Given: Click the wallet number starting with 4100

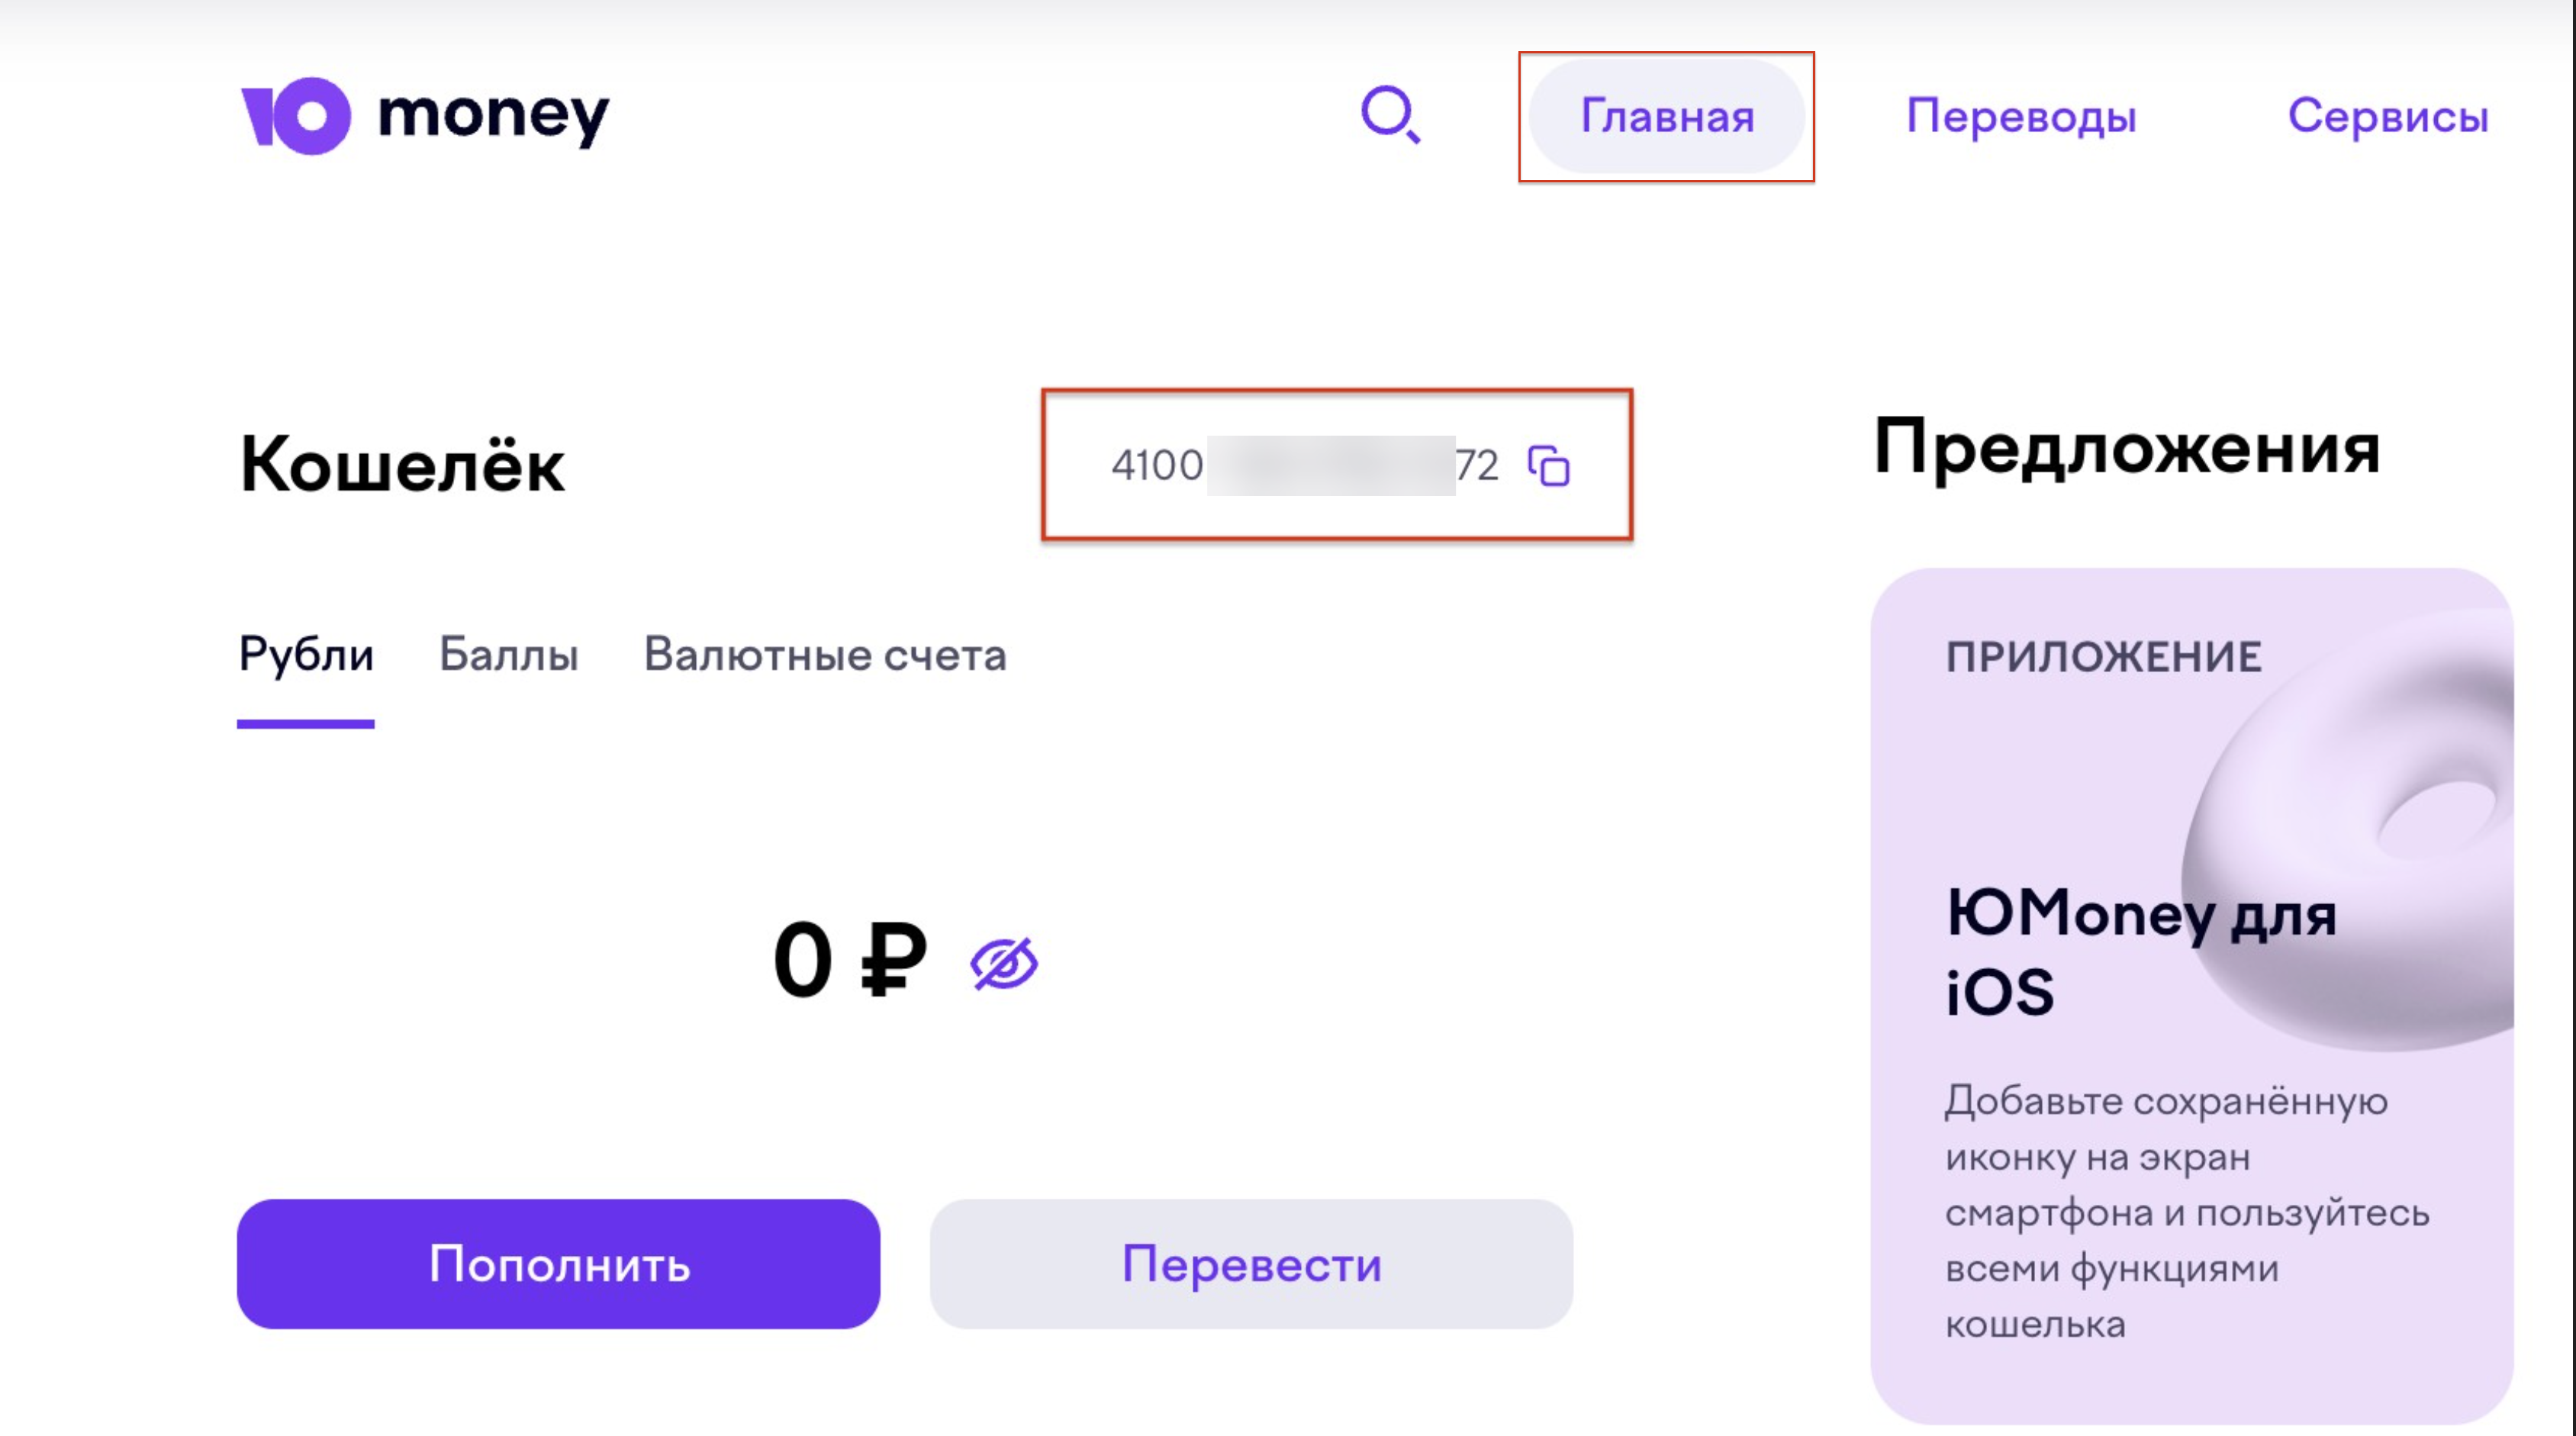Looking at the screenshot, I should coord(1304,466).
